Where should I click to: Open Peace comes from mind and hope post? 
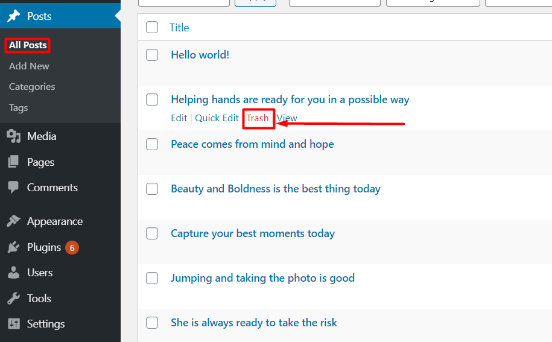click(x=252, y=144)
